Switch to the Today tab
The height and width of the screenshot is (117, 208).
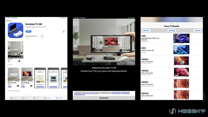pos(14,98)
